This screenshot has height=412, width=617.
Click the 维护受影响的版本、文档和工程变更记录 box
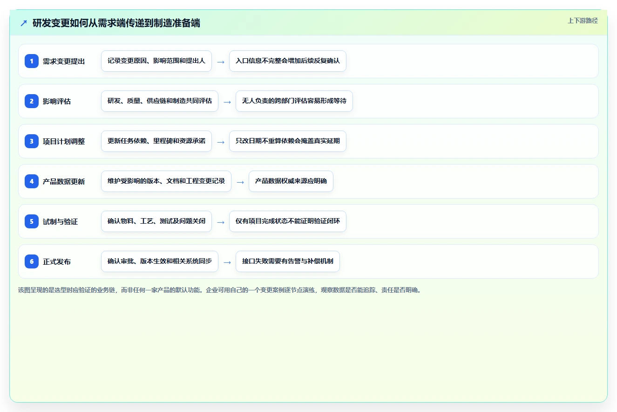coord(166,181)
